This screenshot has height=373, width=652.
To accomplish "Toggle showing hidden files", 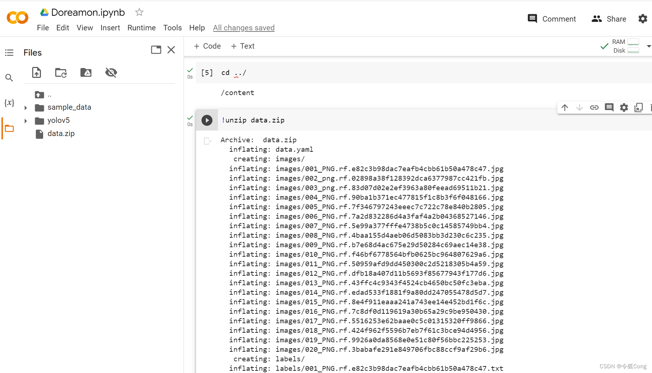I will point(111,72).
